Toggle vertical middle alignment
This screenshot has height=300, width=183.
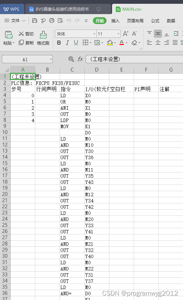click(158, 34)
